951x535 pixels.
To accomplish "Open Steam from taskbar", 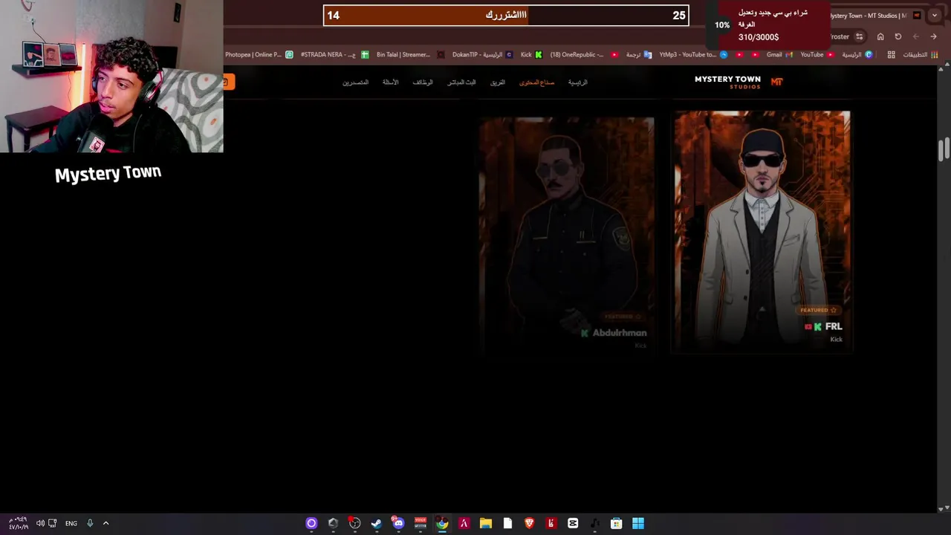I will (x=377, y=523).
